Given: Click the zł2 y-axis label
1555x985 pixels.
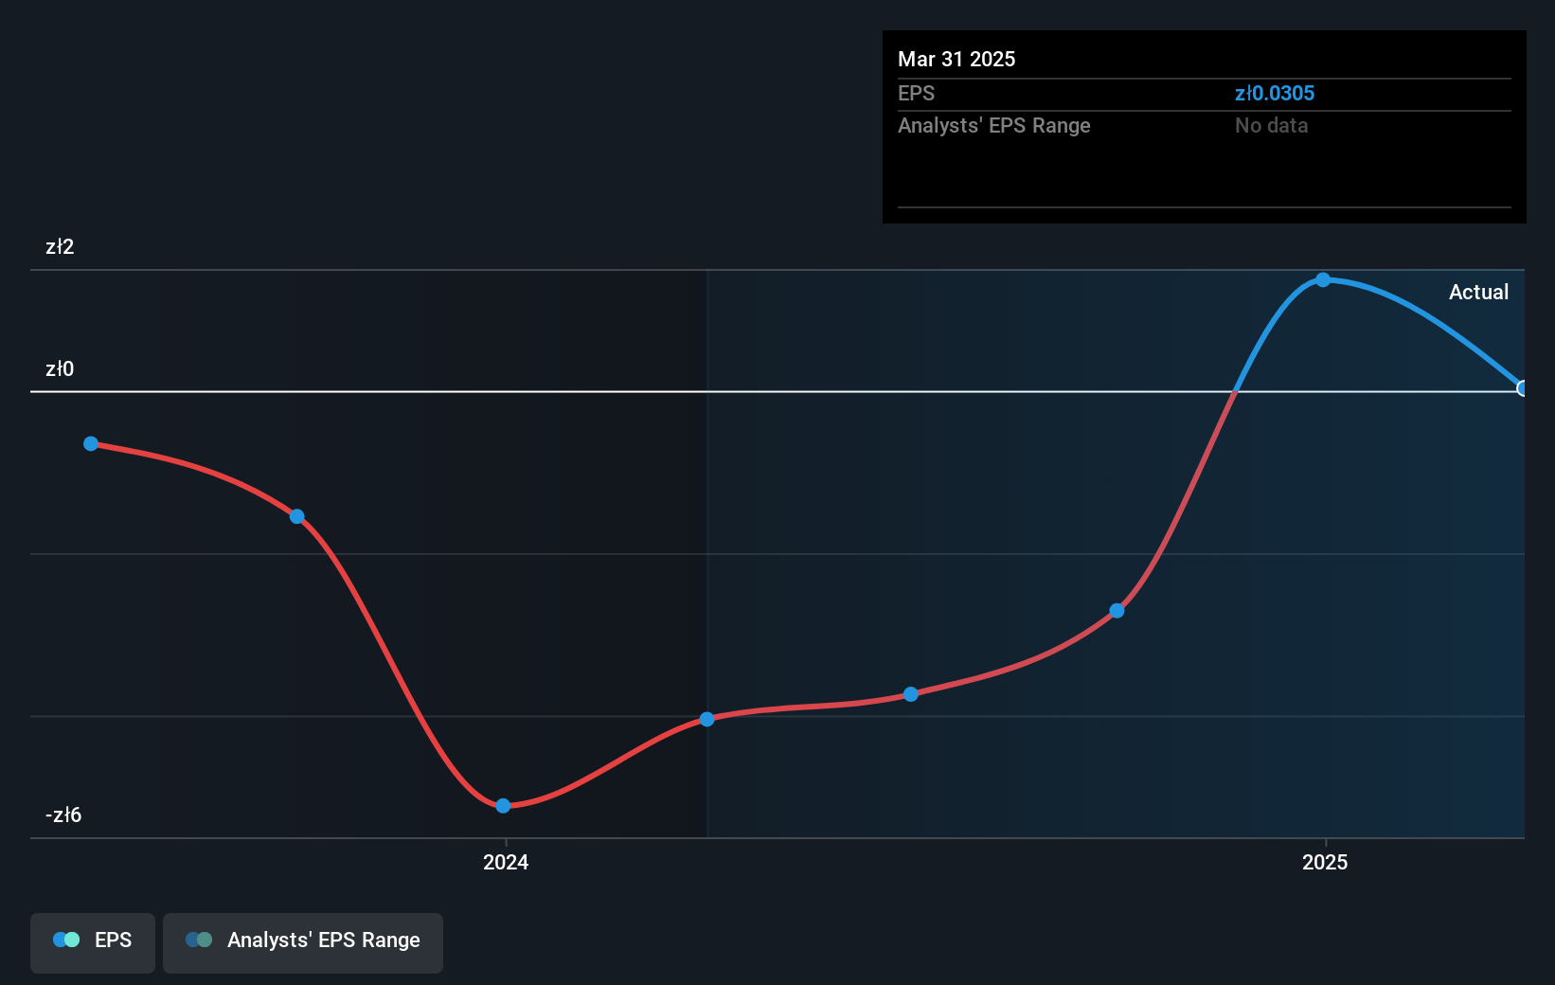Looking at the screenshot, I should tap(60, 246).
